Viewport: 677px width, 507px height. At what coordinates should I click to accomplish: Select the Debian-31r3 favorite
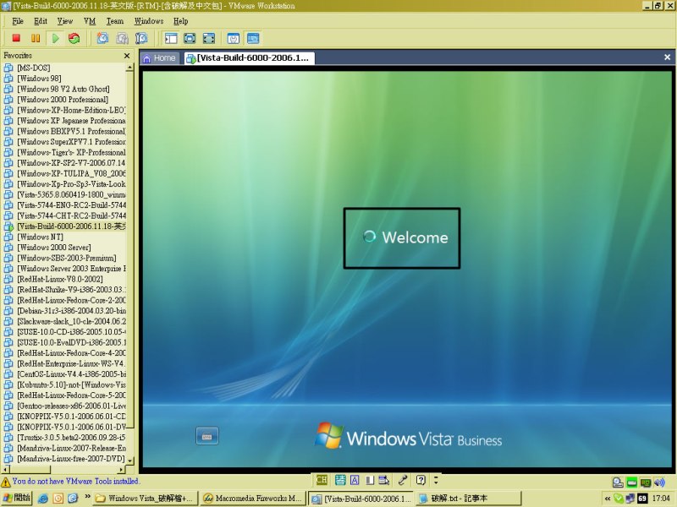(71, 311)
